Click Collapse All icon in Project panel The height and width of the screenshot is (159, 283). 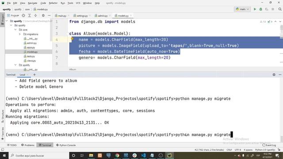pos(35,15)
